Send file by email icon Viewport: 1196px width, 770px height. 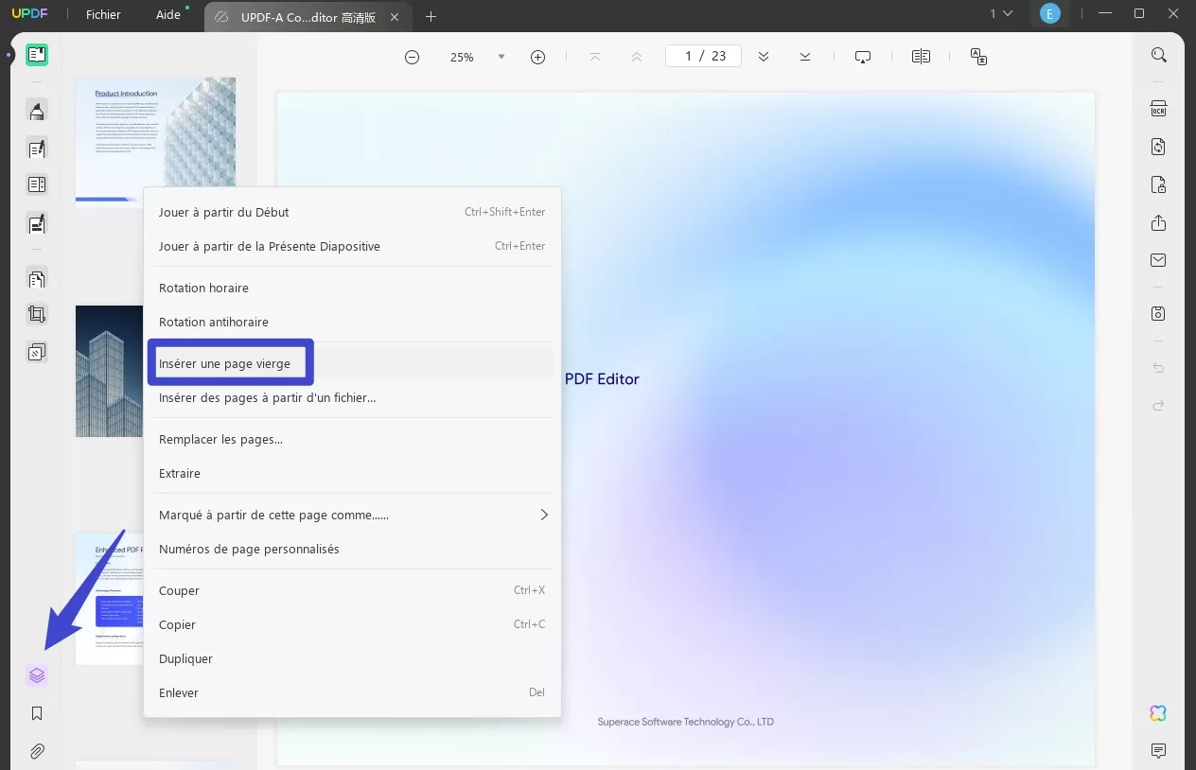click(1158, 260)
